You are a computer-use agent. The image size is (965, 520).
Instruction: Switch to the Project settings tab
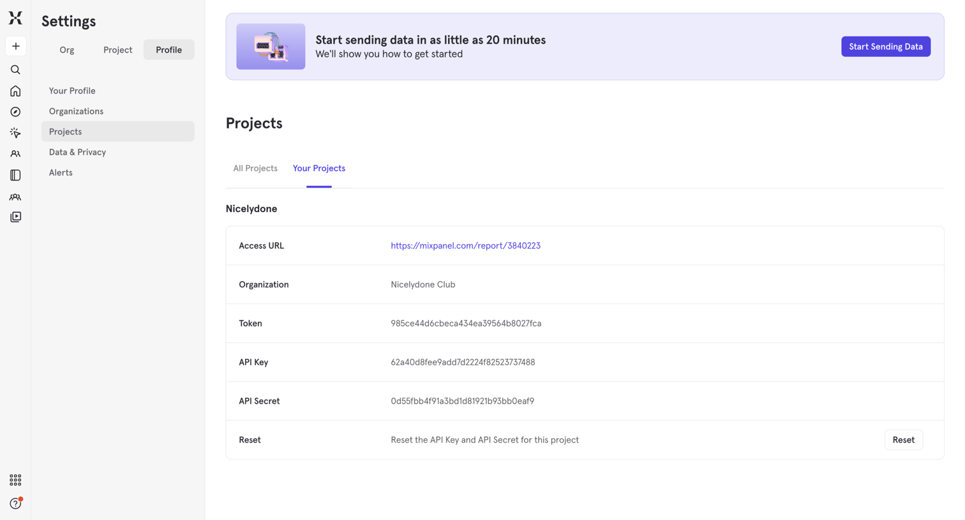coord(118,50)
